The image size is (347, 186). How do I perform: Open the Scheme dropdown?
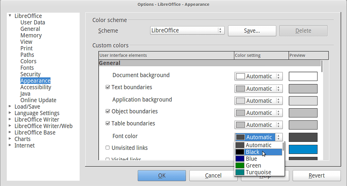point(187,30)
